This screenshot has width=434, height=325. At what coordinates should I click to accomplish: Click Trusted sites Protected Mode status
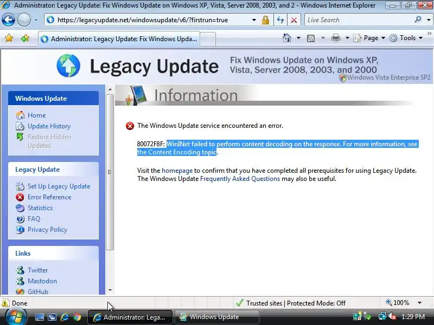click(x=291, y=303)
